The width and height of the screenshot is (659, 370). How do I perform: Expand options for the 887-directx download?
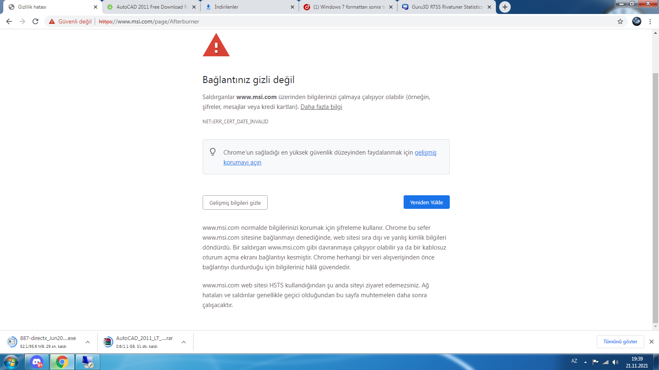pyautogui.click(x=88, y=342)
